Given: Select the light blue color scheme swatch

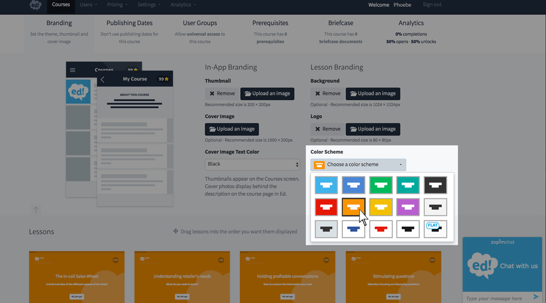Looking at the screenshot, I should [x=326, y=185].
